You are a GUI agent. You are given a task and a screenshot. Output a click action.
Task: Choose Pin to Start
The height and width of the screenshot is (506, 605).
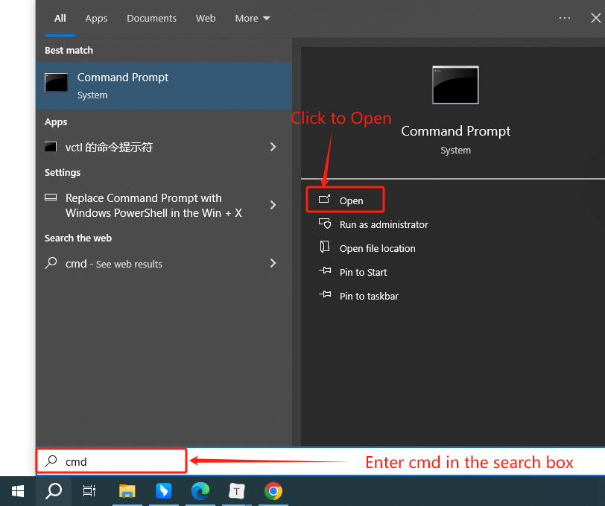click(x=363, y=273)
